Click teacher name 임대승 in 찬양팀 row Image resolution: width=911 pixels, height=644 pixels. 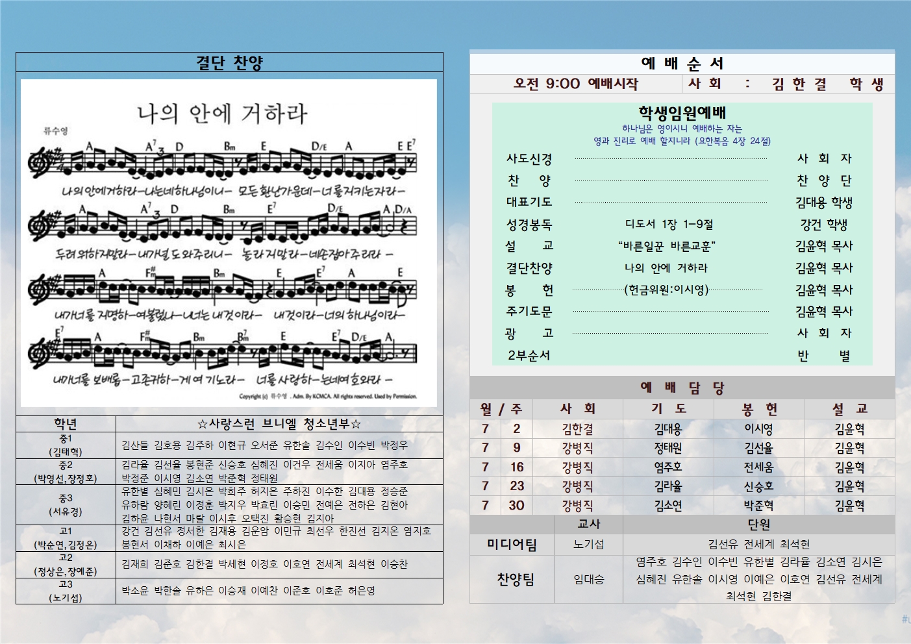tap(588, 579)
